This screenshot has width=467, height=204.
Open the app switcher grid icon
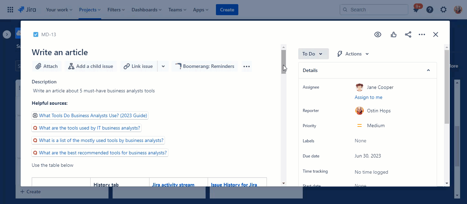[x=10, y=10]
